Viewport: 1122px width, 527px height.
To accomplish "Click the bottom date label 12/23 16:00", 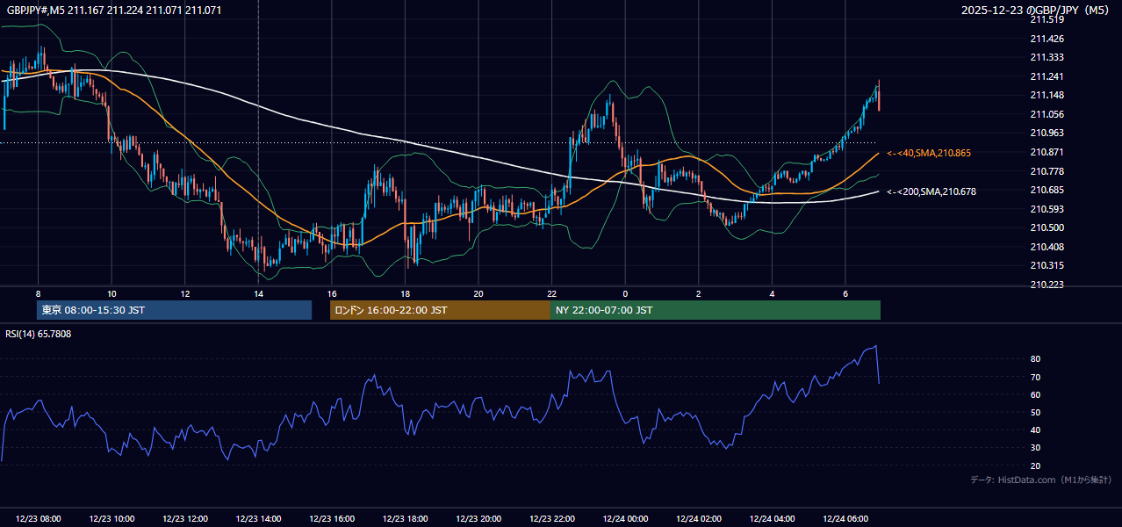I will (x=332, y=519).
